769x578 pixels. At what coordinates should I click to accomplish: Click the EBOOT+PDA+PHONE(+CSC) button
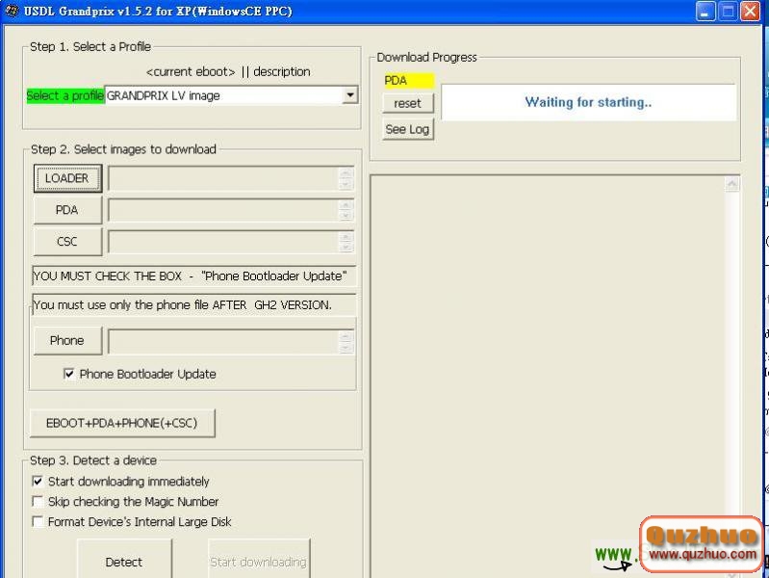click(122, 423)
